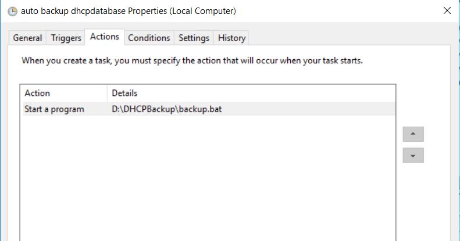This screenshot has height=241, width=460.
Task: Click the D:\DHCPBackup\backup.bat details cell
Action: pos(167,109)
